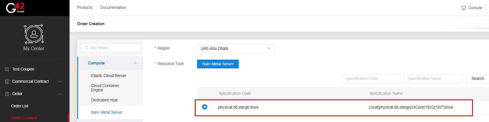Select the Bare Metal Server resource type
This screenshot has height=122, width=489.
click(218, 64)
